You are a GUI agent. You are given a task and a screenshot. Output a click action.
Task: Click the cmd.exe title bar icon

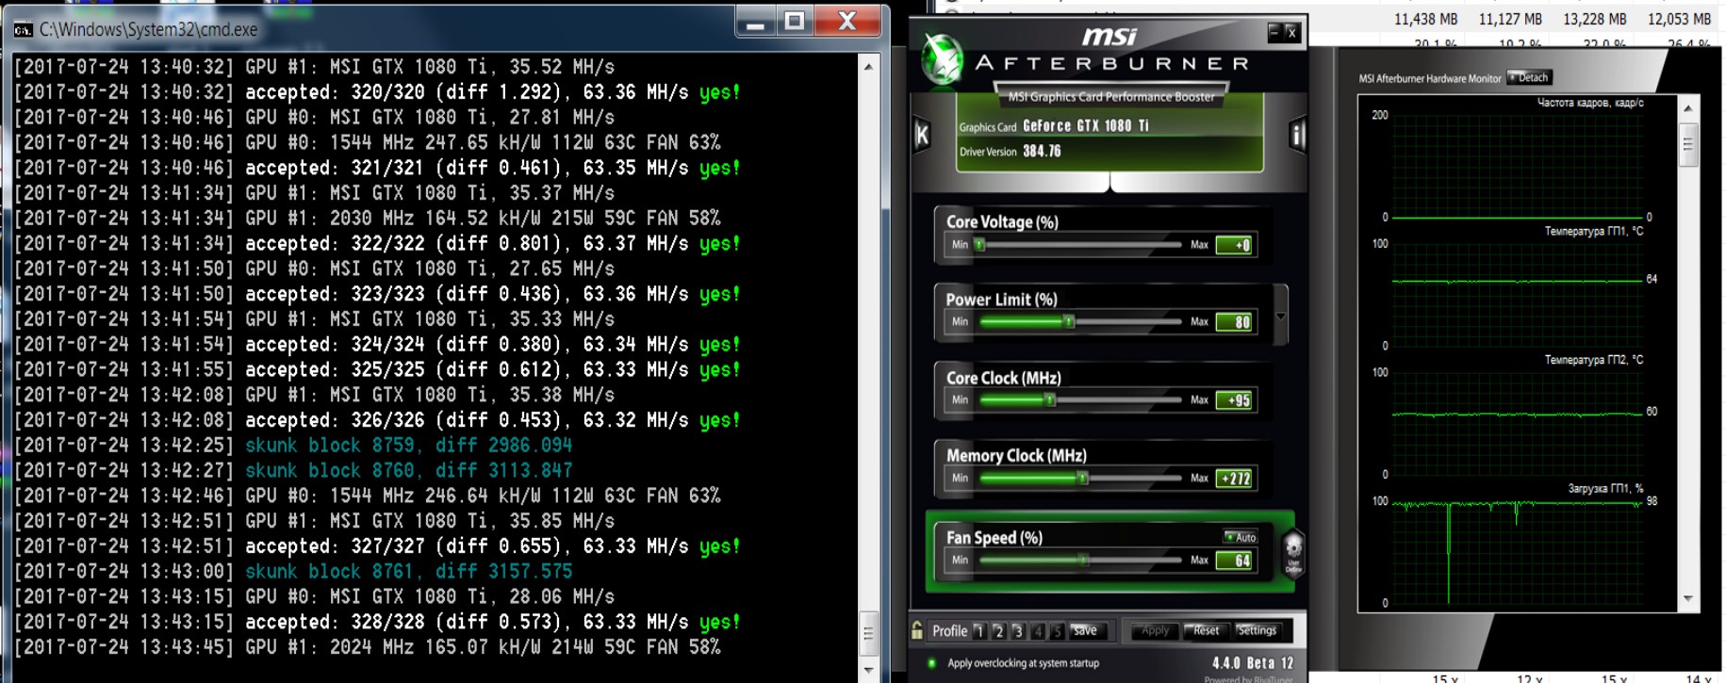click(24, 30)
